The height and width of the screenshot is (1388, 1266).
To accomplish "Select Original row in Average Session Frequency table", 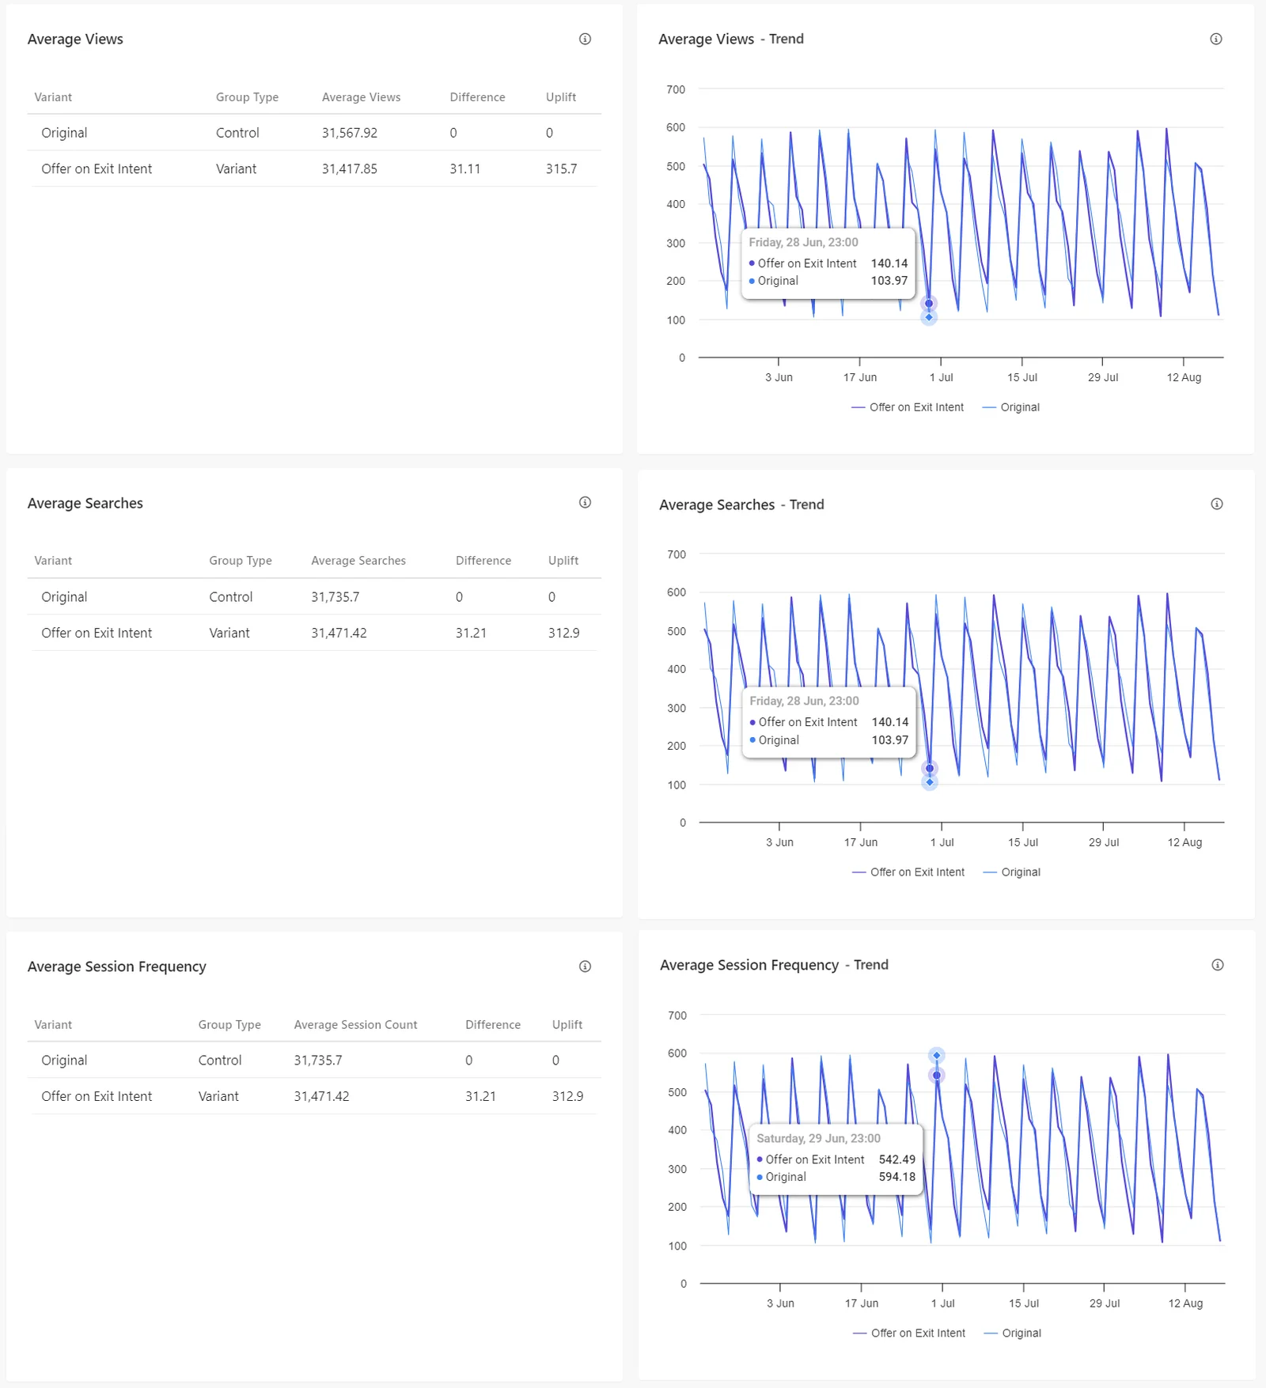I will 314,1061.
